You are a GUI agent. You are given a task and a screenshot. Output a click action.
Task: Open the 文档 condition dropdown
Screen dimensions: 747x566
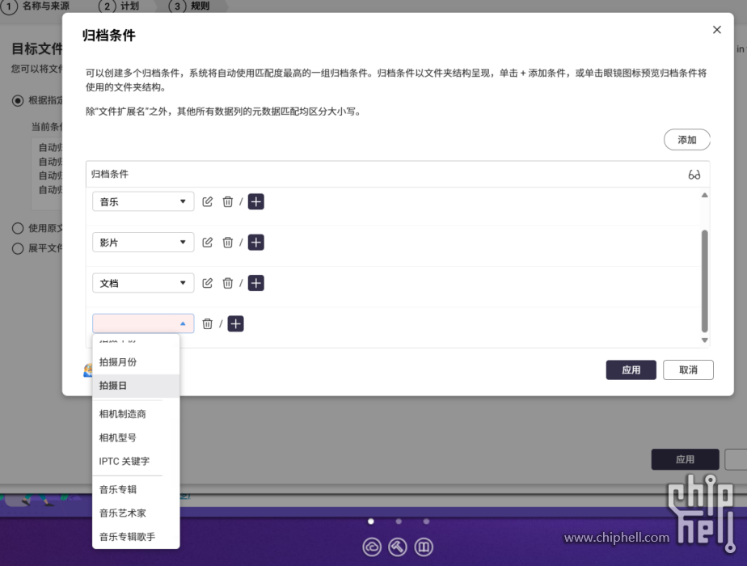[x=143, y=283]
